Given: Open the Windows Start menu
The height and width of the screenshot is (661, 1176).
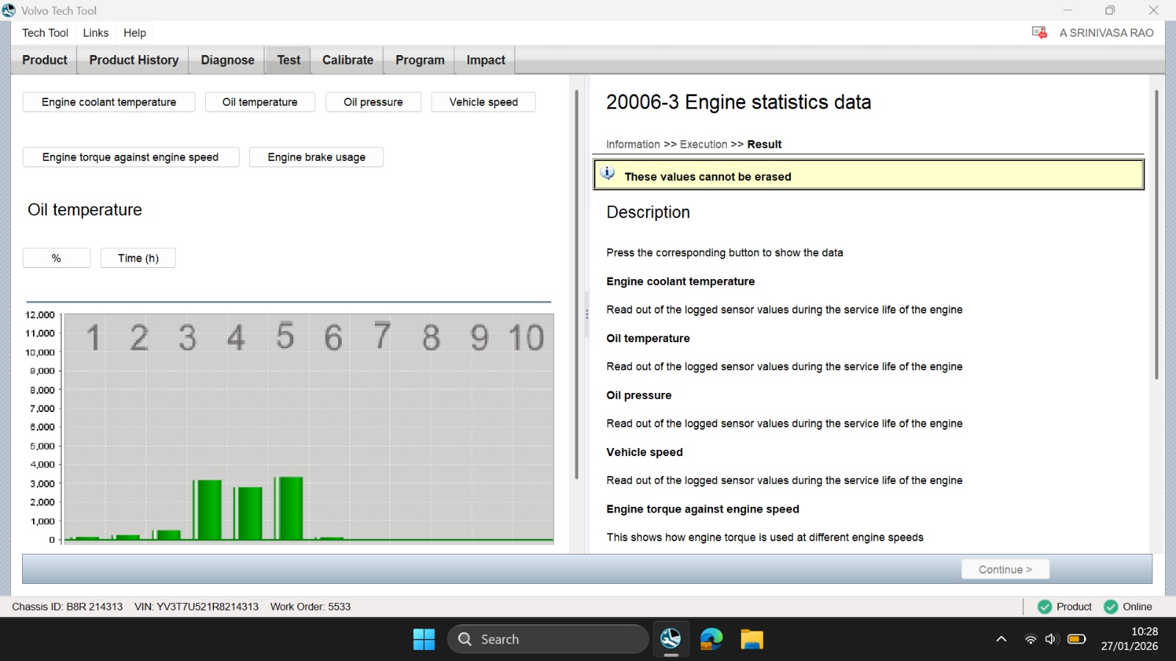Looking at the screenshot, I should point(424,639).
